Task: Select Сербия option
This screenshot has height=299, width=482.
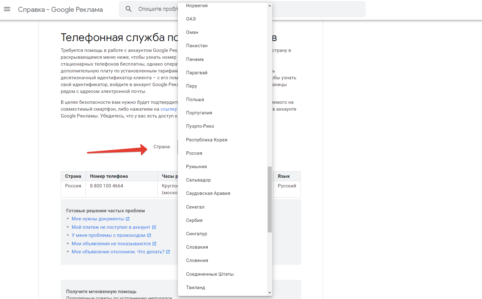Action: 222,220
